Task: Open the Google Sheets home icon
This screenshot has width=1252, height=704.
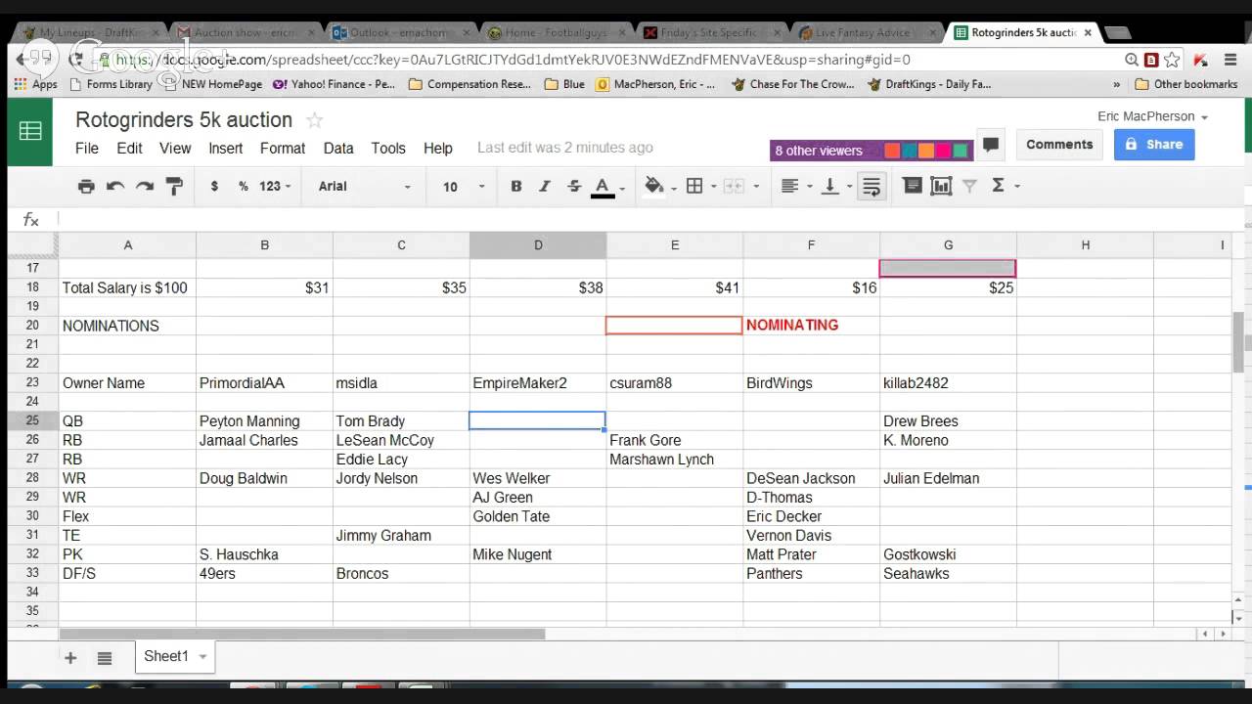Action: (30, 131)
